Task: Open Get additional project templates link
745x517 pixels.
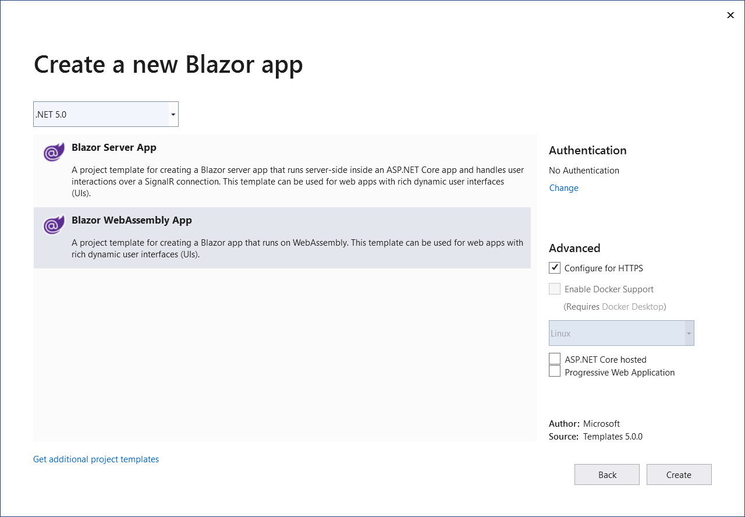Action: [95, 459]
